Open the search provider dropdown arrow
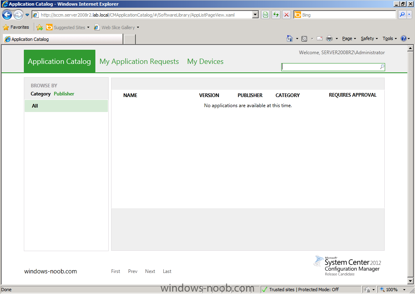 [409, 15]
